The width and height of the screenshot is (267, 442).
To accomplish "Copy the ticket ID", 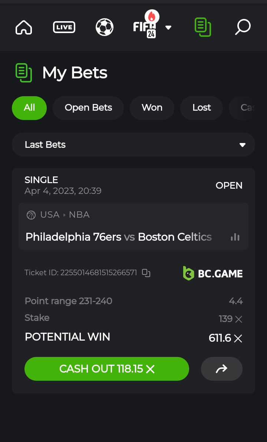I will tap(146, 273).
